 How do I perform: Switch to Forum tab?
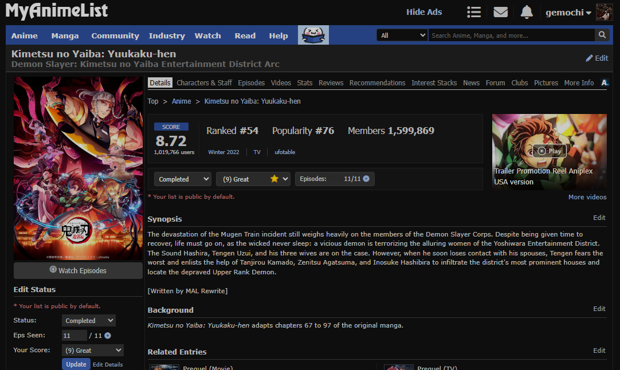496,82
